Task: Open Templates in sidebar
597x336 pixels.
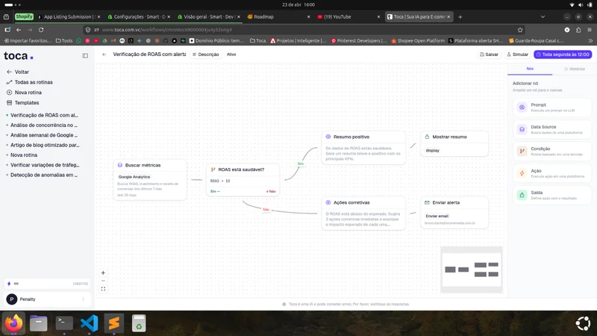Action: 23,103
